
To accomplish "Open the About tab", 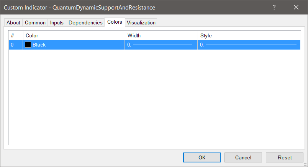I will [13, 22].
